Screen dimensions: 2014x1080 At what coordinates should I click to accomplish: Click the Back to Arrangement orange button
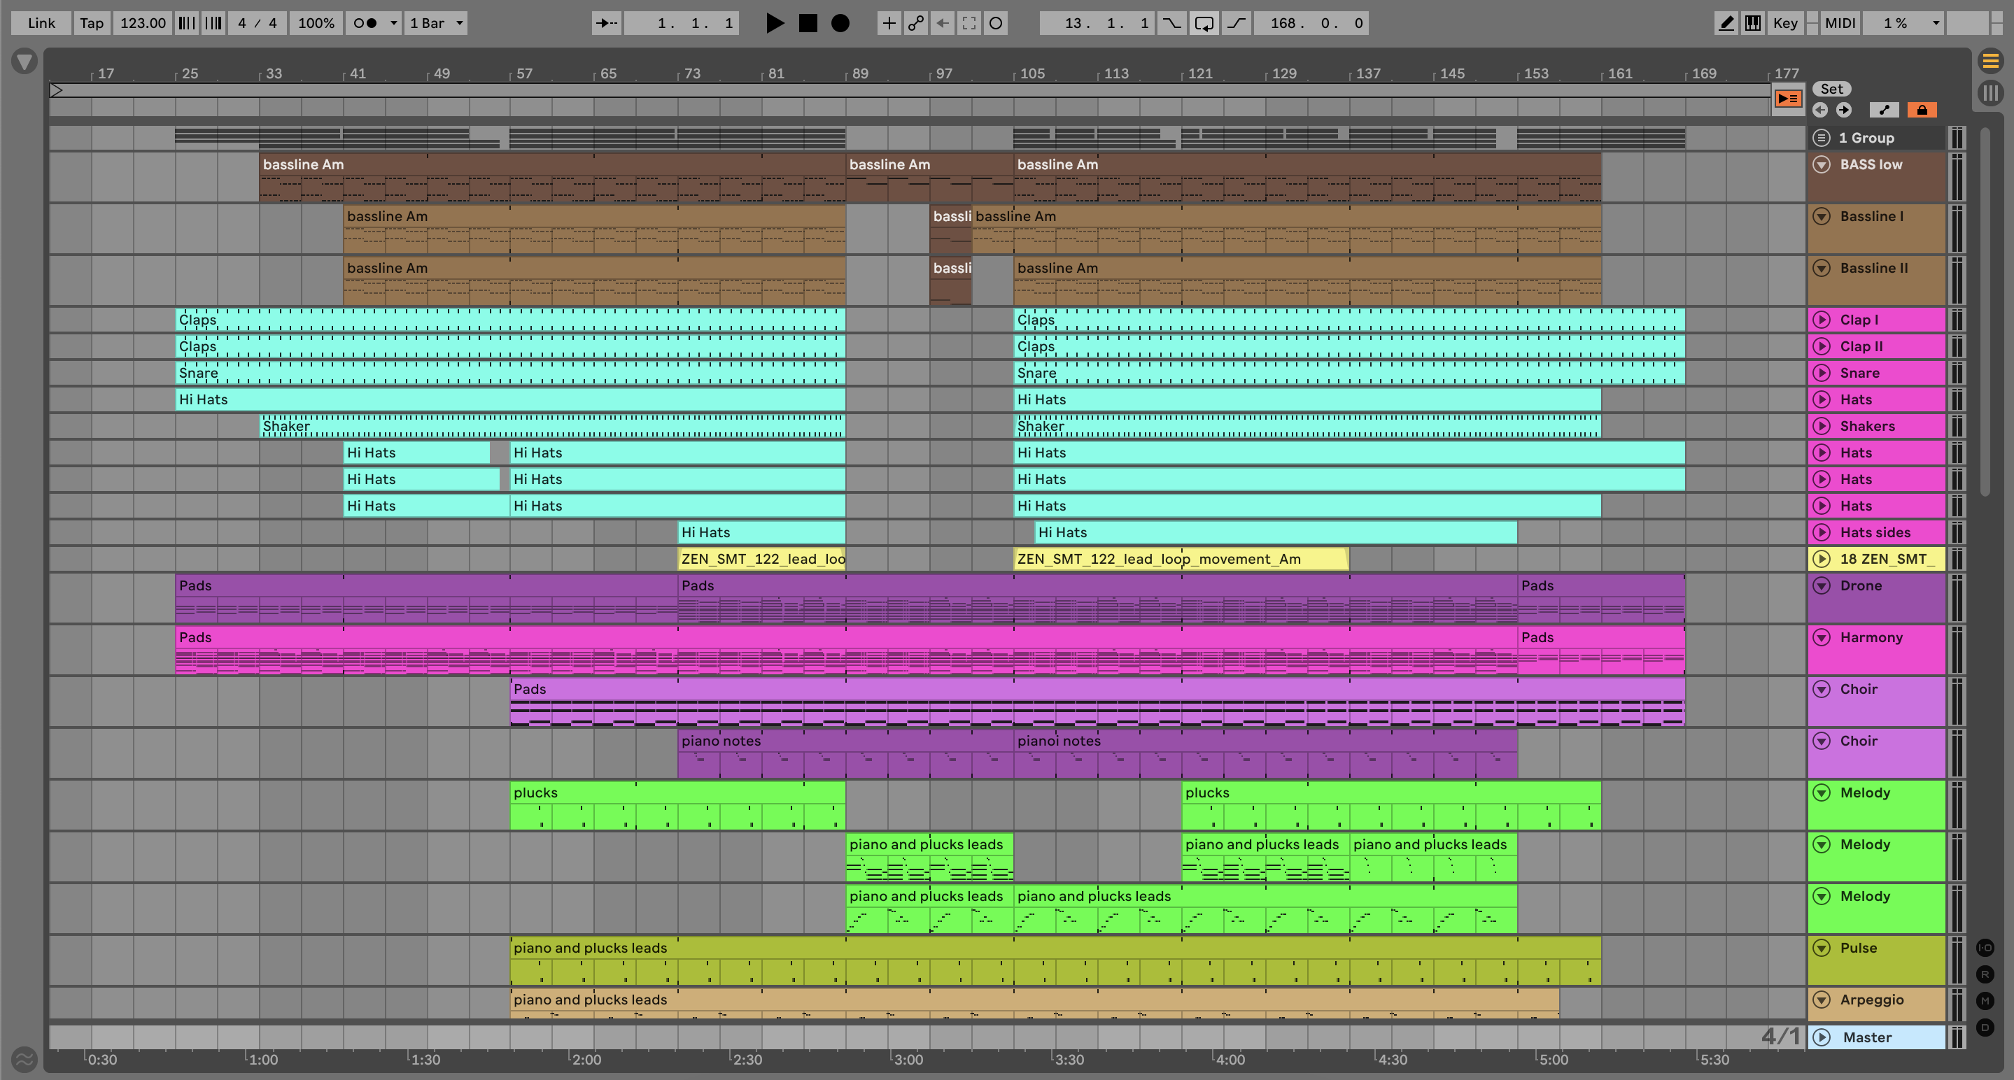[x=1787, y=99]
